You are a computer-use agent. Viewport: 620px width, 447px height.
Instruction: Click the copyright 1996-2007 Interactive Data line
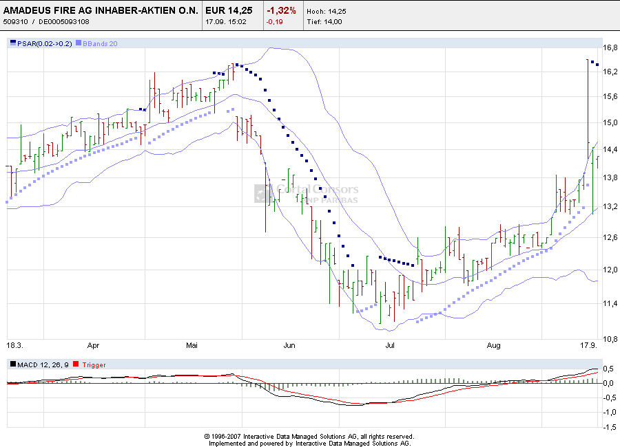[309, 436]
